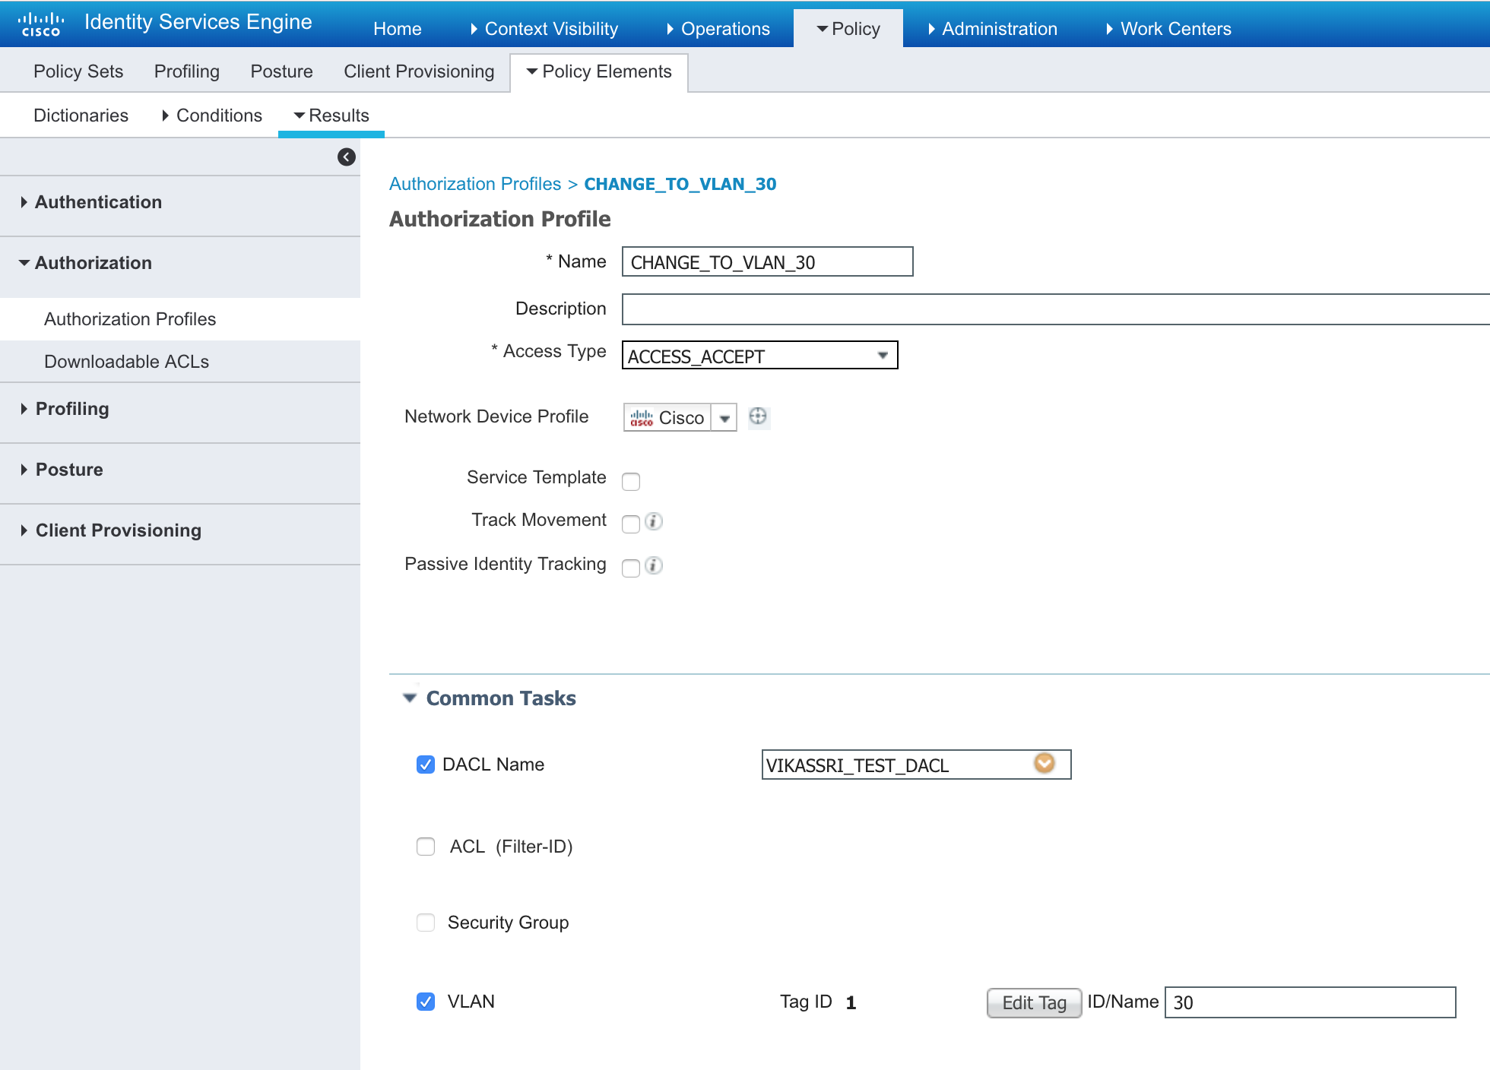Click Track Movement info icon
Viewport: 1490px width, 1070px height.
[654, 521]
